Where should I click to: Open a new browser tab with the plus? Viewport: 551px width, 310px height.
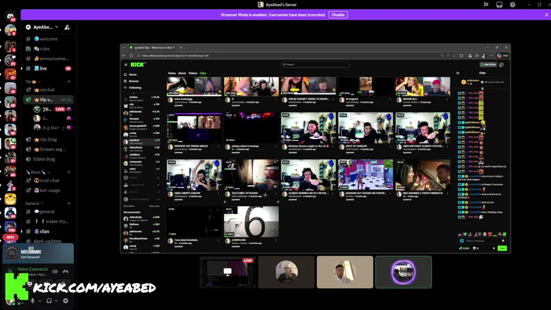(x=181, y=47)
